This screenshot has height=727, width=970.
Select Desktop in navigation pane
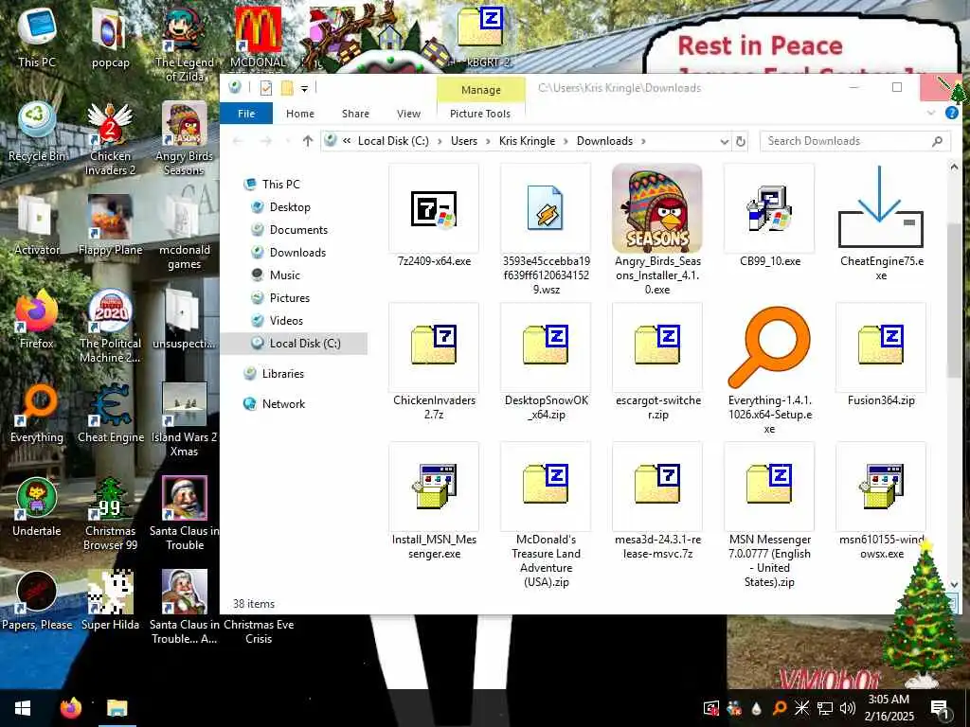click(290, 207)
